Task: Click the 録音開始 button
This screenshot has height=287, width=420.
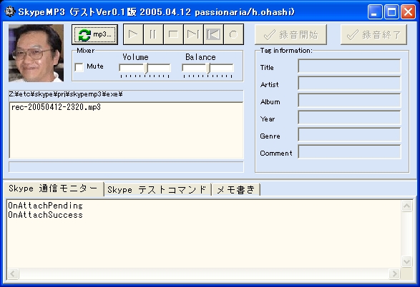Action: click(x=290, y=35)
